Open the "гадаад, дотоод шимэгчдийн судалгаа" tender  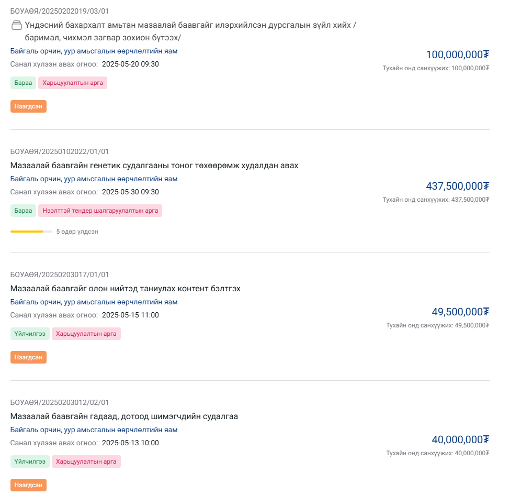124,416
